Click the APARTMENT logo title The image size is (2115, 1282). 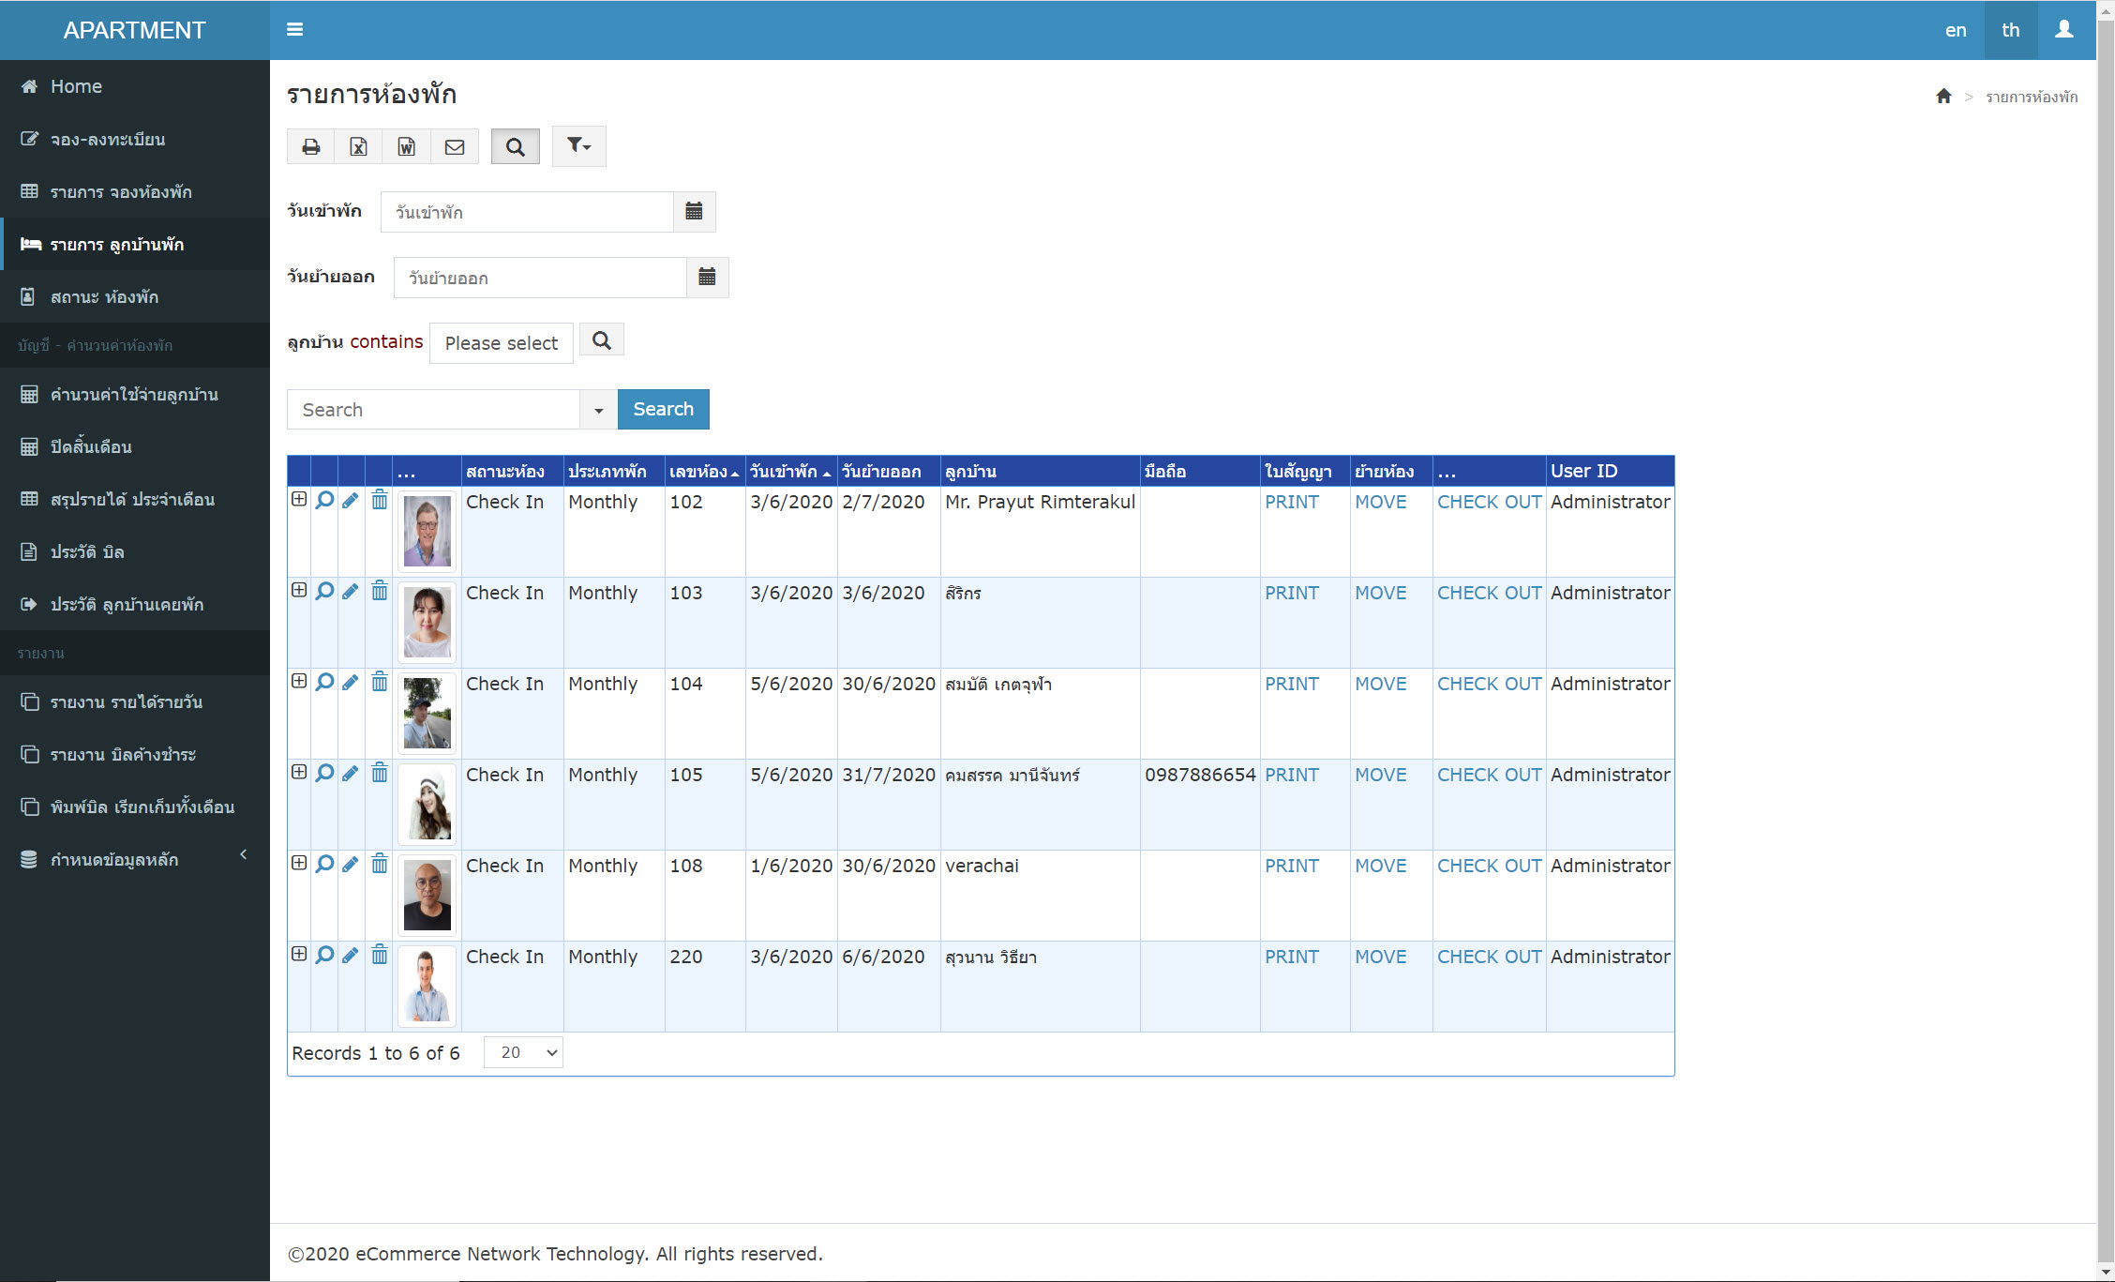[x=134, y=30]
